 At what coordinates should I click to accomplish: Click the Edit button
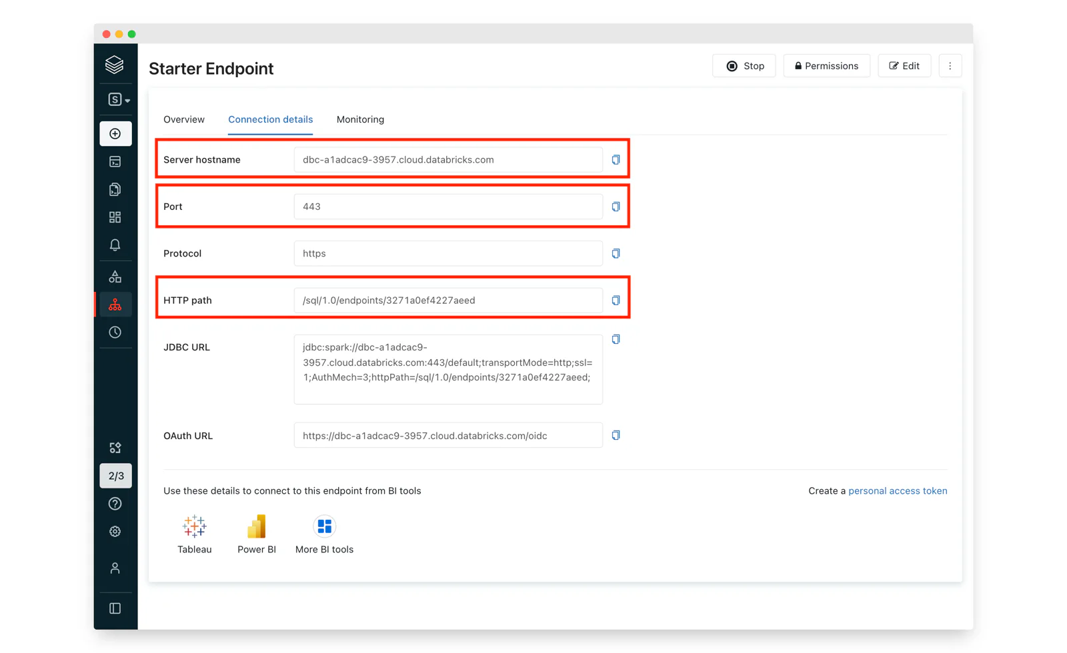click(904, 66)
